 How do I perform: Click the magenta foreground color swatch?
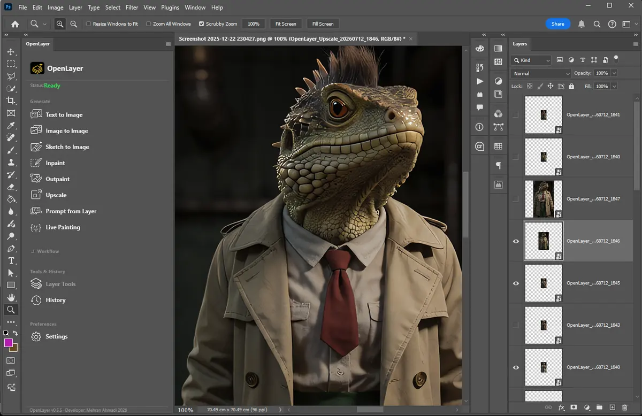pyautogui.click(x=8, y=343)
